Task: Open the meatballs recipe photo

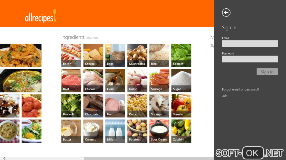Action: (32, 106)
